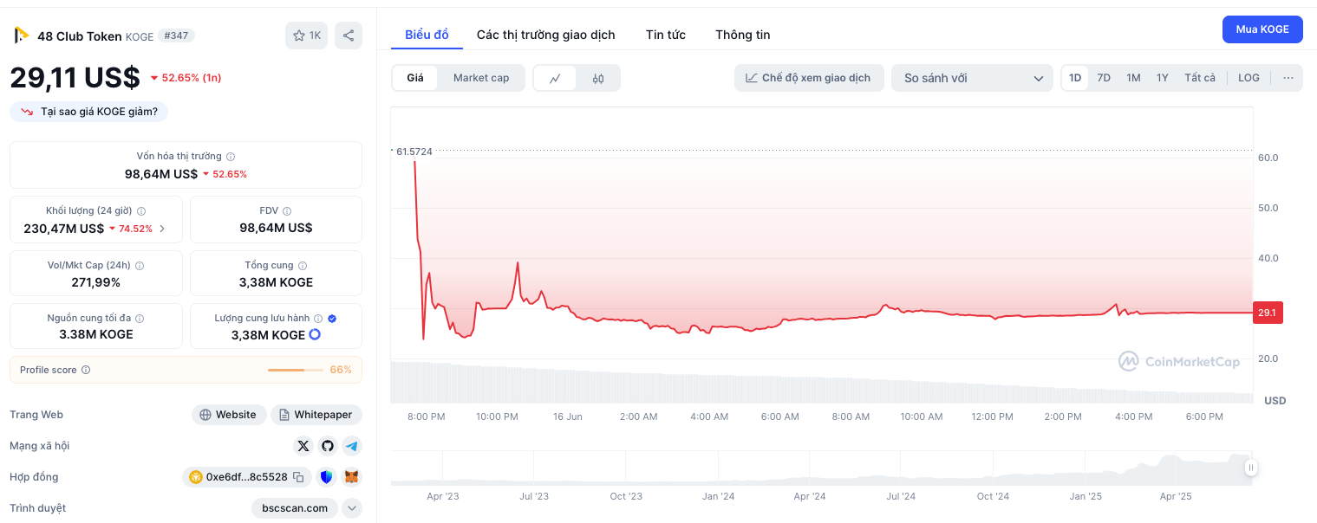Click the timeline range slider handle

(1251, 468)
